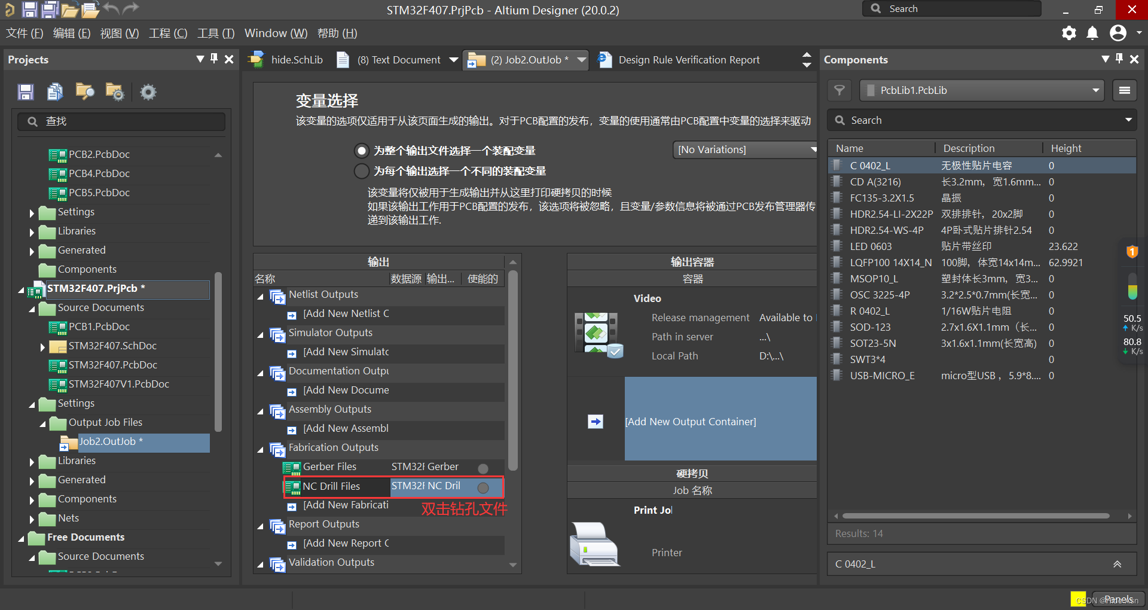The image size is (1148, 610).
Task: Click the Save All icon in title bar
Action: [x=50, y=9]
